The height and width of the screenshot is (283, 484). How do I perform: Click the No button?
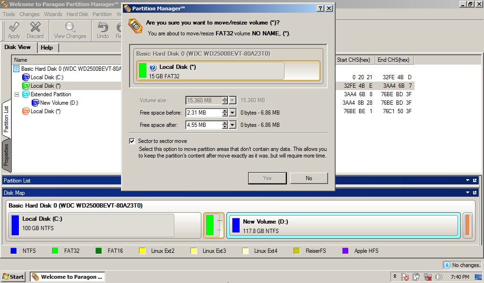[309, 178]
